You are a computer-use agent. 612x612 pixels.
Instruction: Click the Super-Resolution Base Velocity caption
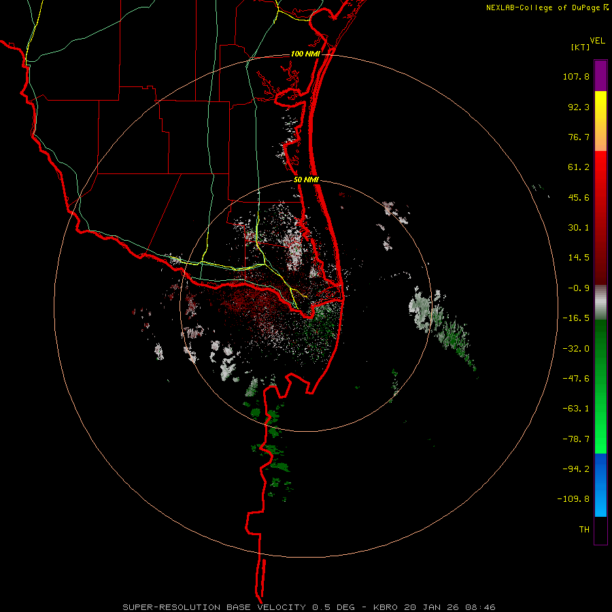pos(309,607)
